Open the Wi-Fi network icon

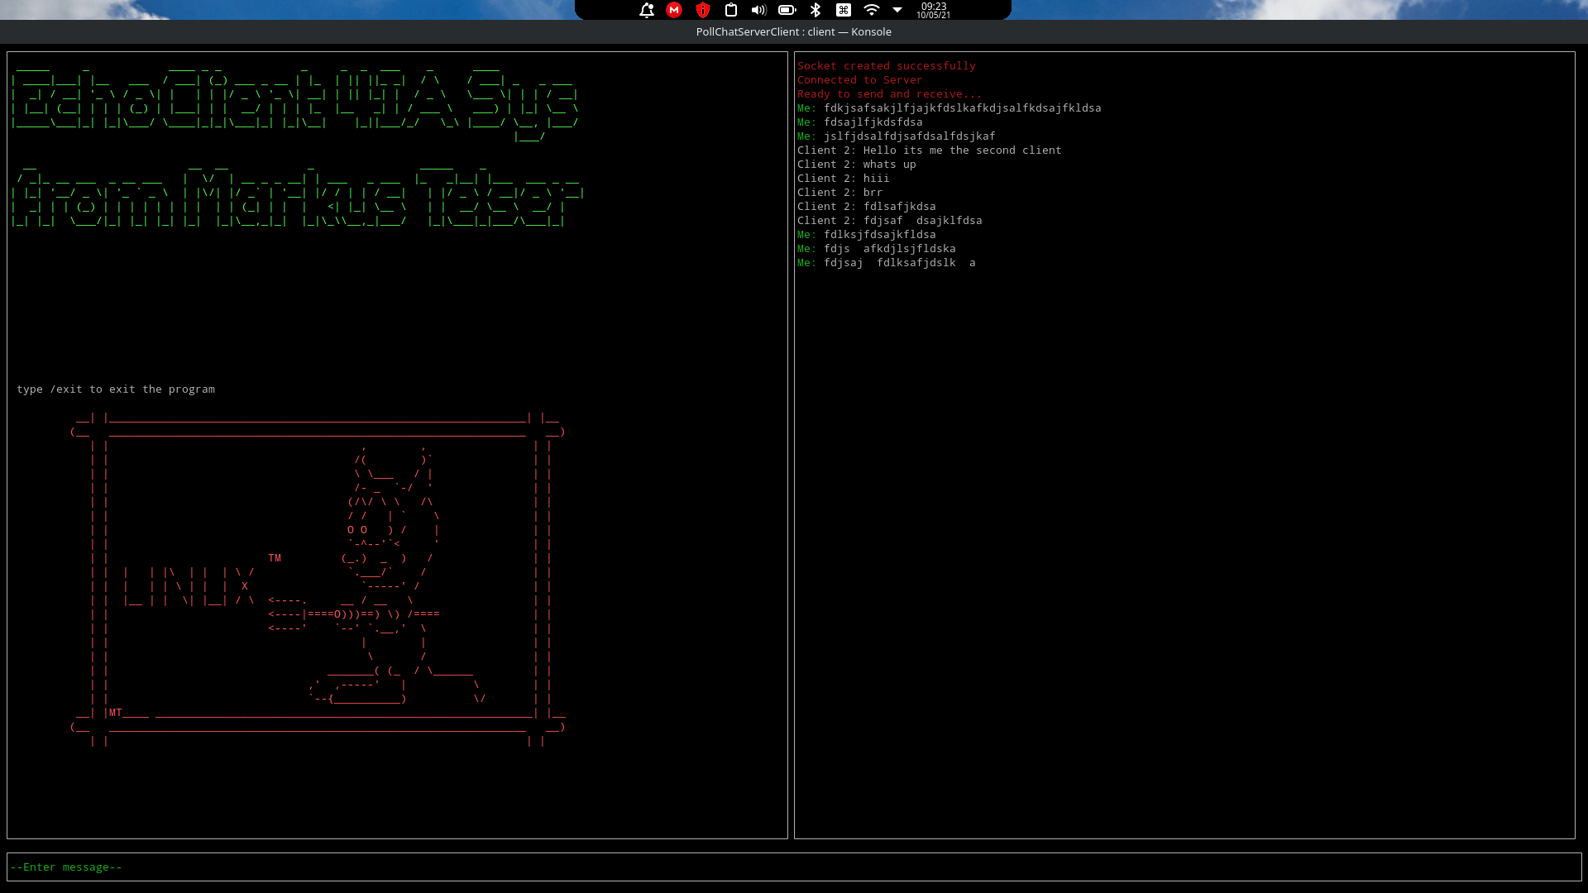[872, 10]
